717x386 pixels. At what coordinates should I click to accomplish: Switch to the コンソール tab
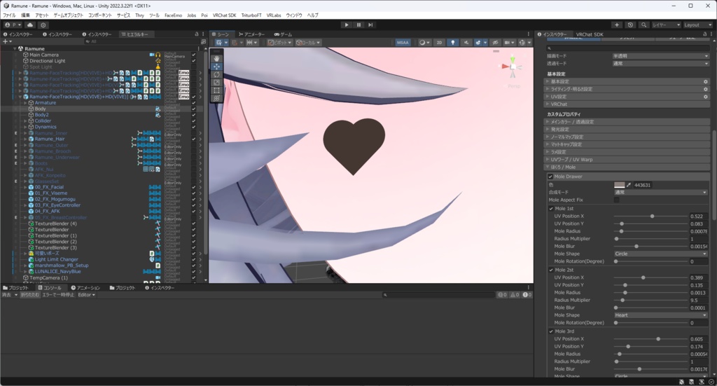pyautogui.click(x=52, y=288)
